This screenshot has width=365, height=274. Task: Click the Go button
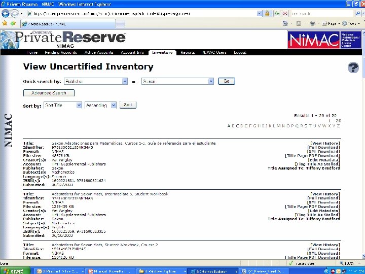pos(226,81)
